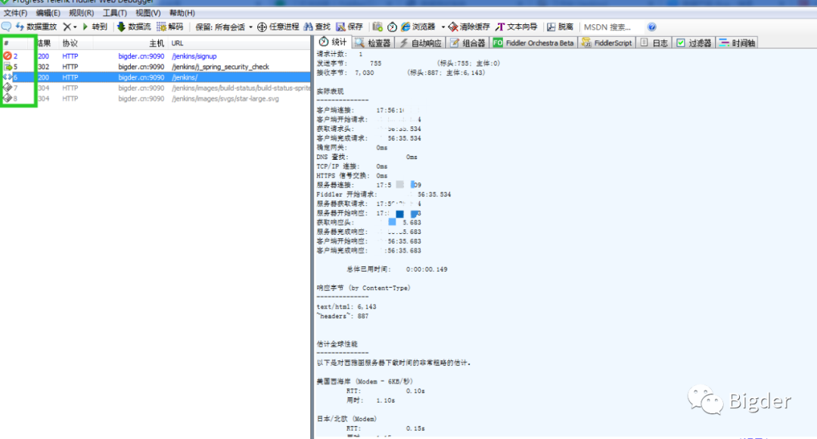
Task: Switch to the FiddlerScript tab
Action: 607,42
